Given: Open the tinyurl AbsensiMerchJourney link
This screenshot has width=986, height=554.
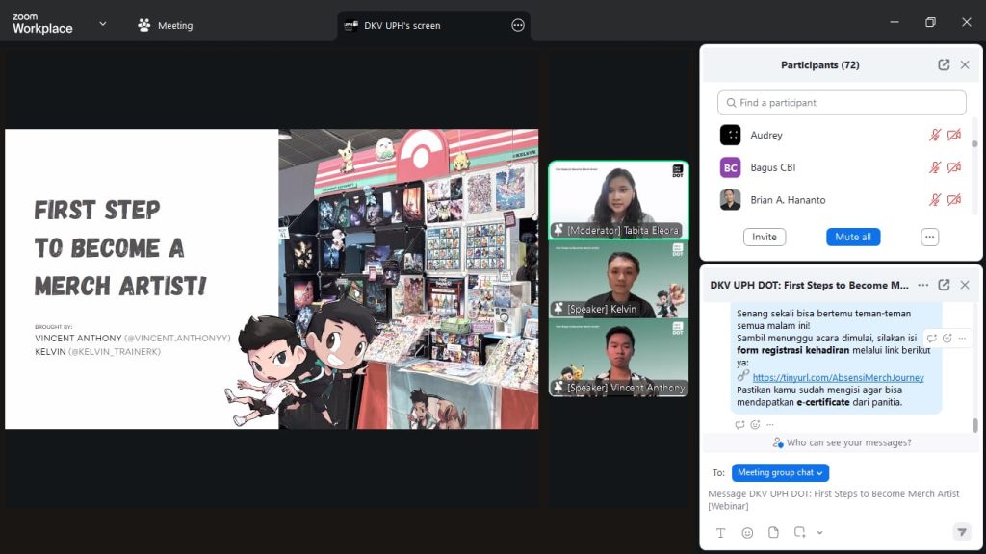Looking at the screenshot, I should (838, 378).
